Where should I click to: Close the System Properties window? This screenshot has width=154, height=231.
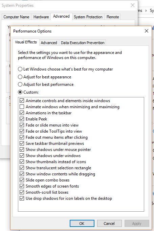(x=133, y=5)
